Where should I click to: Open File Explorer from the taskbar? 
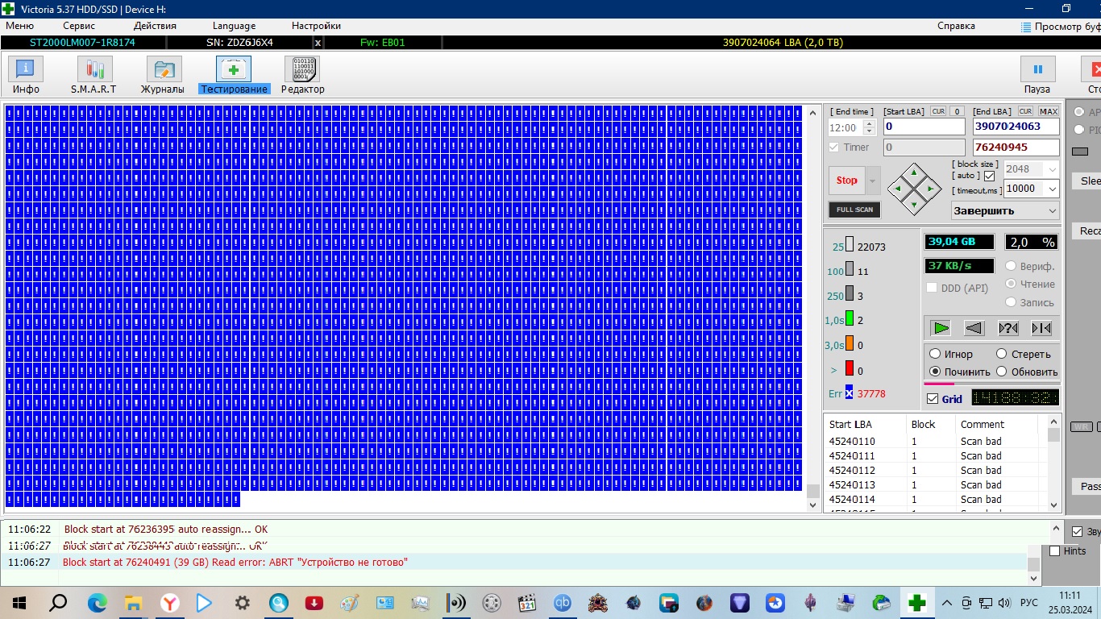(133, 603)
